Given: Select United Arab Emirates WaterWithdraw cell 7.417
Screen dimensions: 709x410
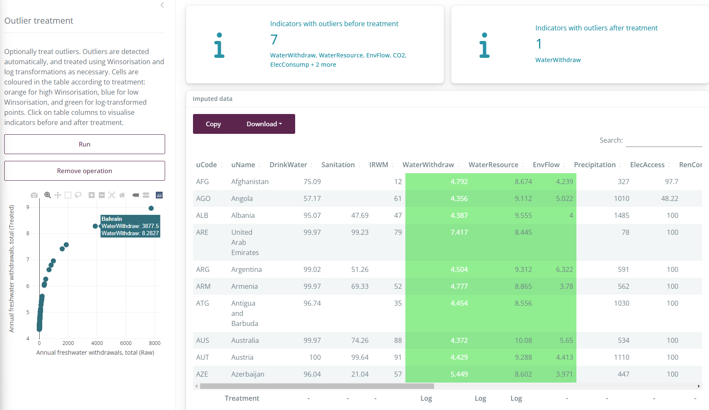Looking at the screenshot, I should [459, 232].
